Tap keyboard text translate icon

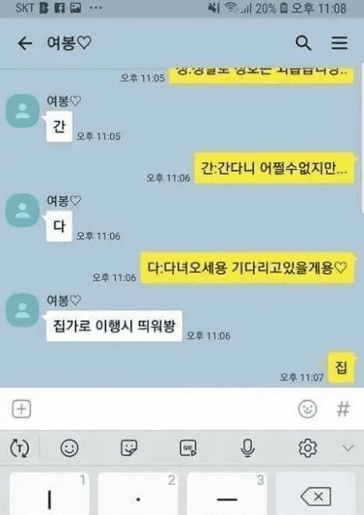point(20,448)
